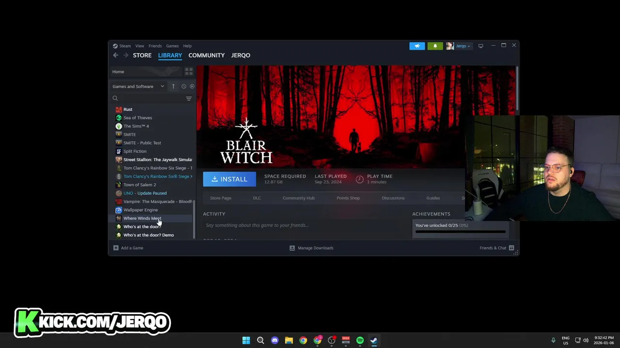620x348 pixels.
Task: Open notifications bell button
Action: [x=435, y=46]
